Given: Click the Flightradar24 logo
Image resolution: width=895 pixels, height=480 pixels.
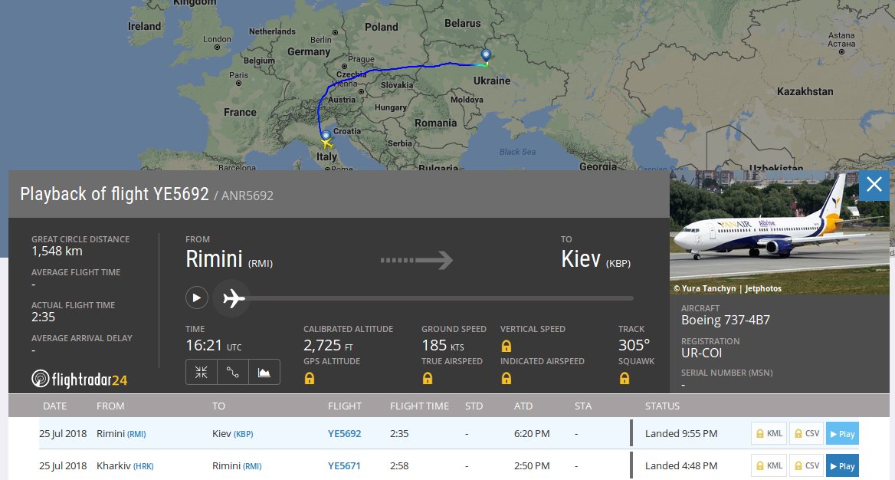Looking at the screenshot, I should (80, 379).
